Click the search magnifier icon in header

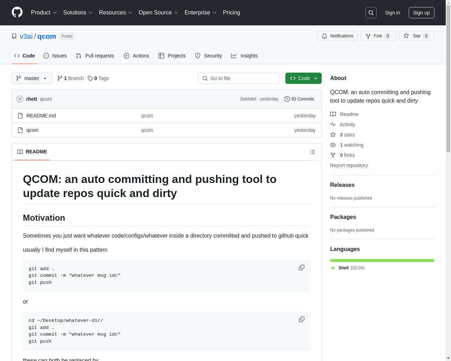click(x=371, y=13)
